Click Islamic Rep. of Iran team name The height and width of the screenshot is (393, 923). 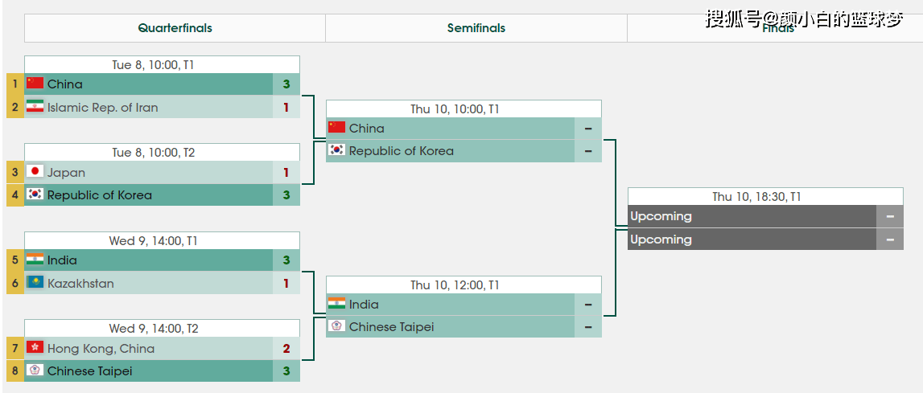(x=102, y=108)
